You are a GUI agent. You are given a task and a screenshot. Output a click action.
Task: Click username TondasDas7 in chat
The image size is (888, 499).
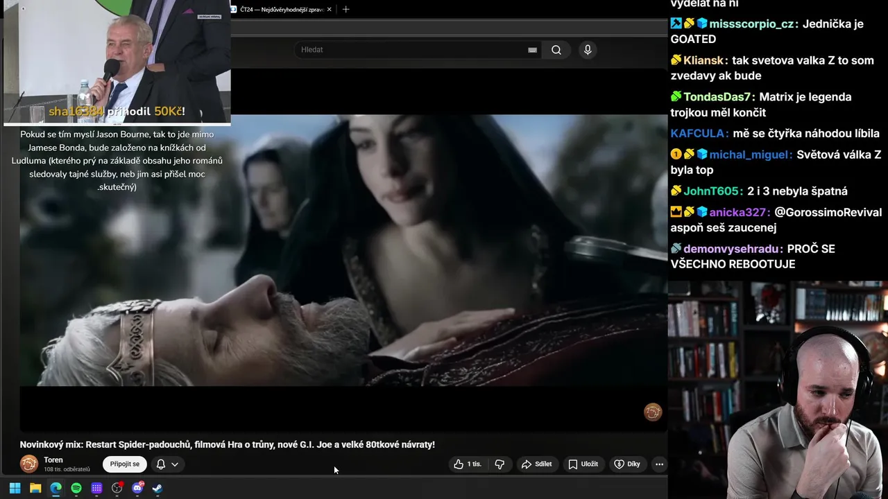click(x=717, y=97)
